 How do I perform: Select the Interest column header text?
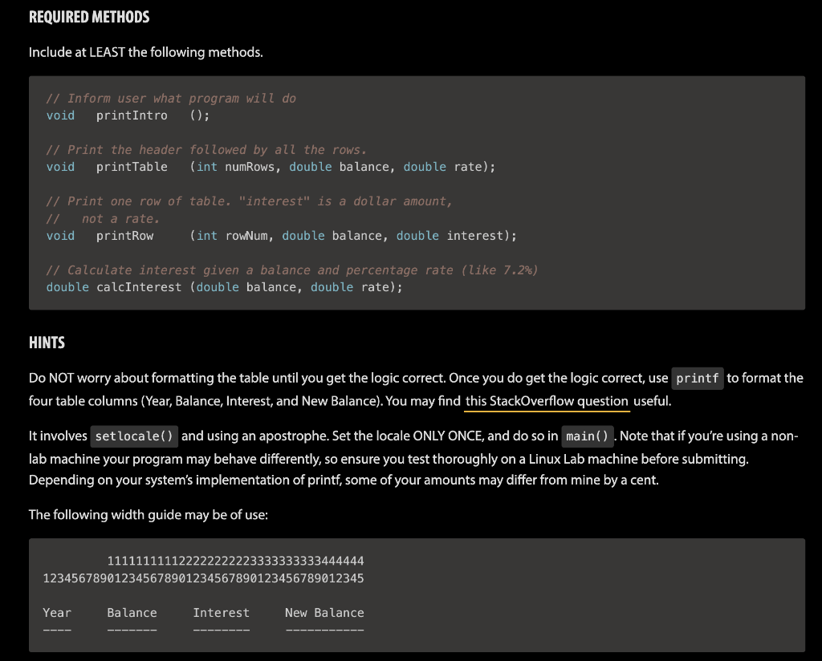pyautogui.click(x=221, y=612)
